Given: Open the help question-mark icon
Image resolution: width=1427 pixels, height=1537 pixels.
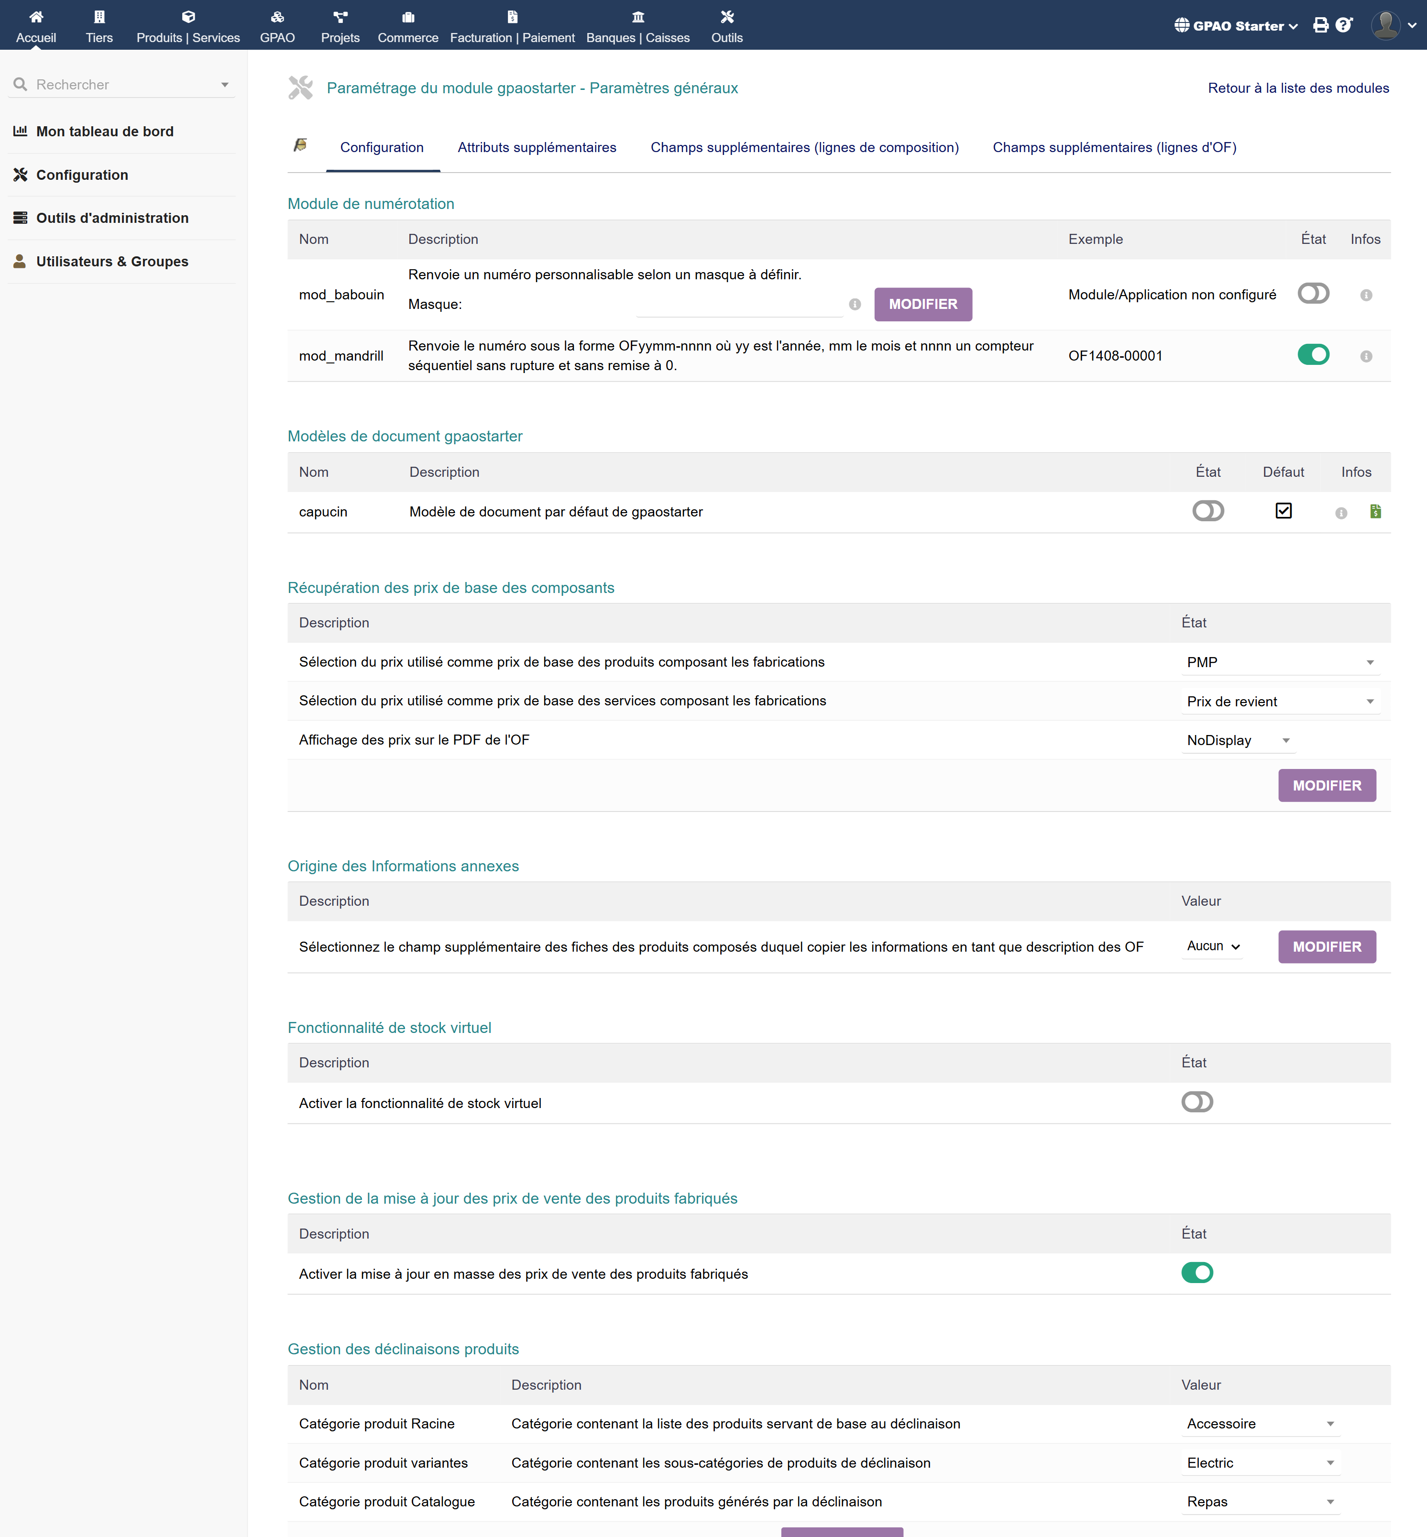Looking at the screenshot, I should point(1344,25).
